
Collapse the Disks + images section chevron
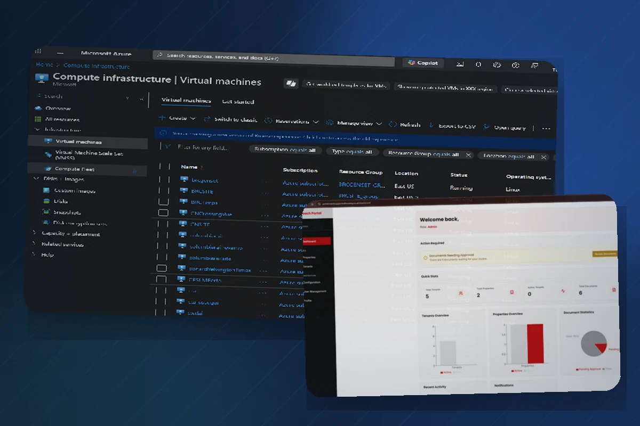[x=36, y=179]
